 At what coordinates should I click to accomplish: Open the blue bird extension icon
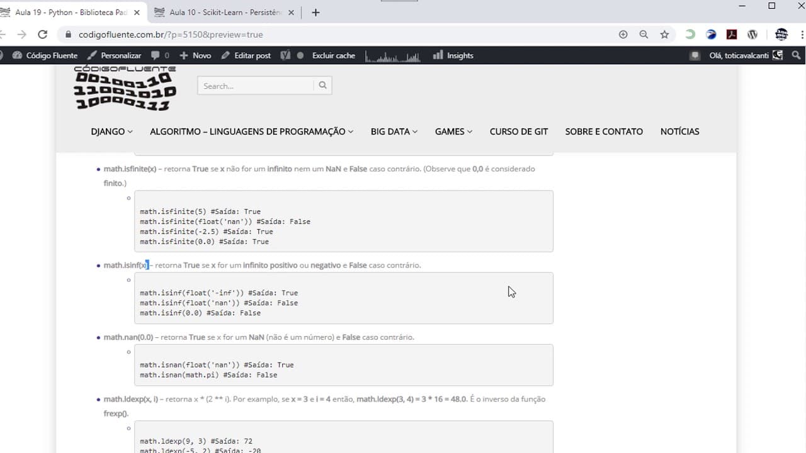tap(711, 35)
